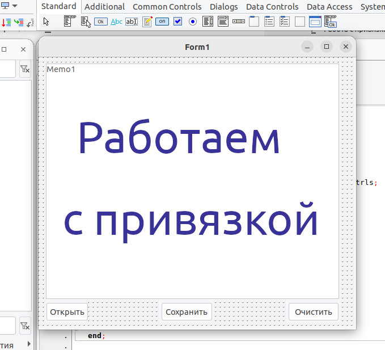Select the TActionList component icon
The height and width of the screenshot is (350, 385).
point(331,22)
